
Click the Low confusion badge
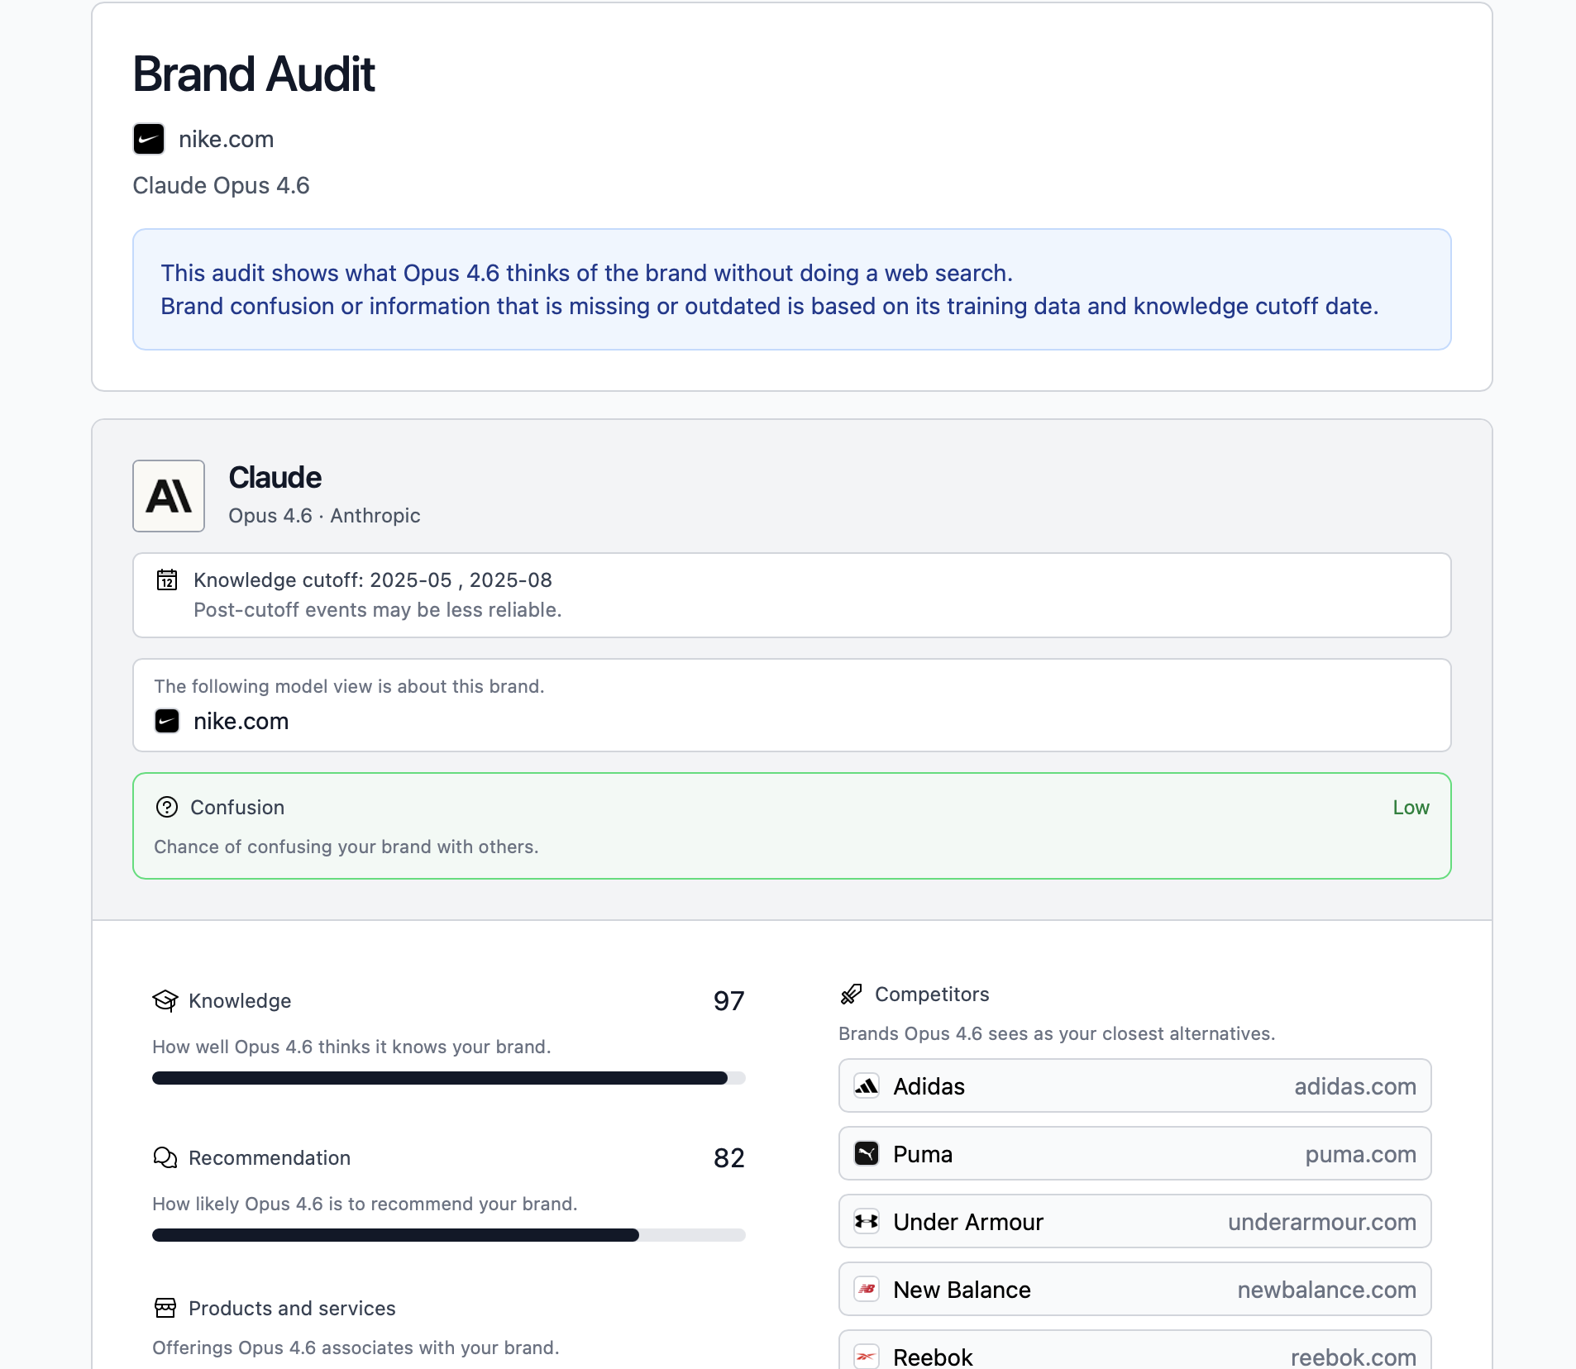[x=1410, y=808]
